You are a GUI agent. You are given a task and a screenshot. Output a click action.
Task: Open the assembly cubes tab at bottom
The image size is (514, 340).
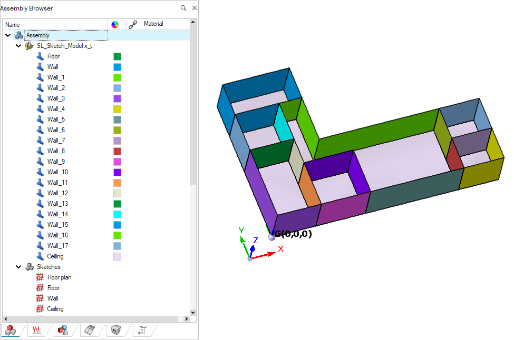(10, 330)
